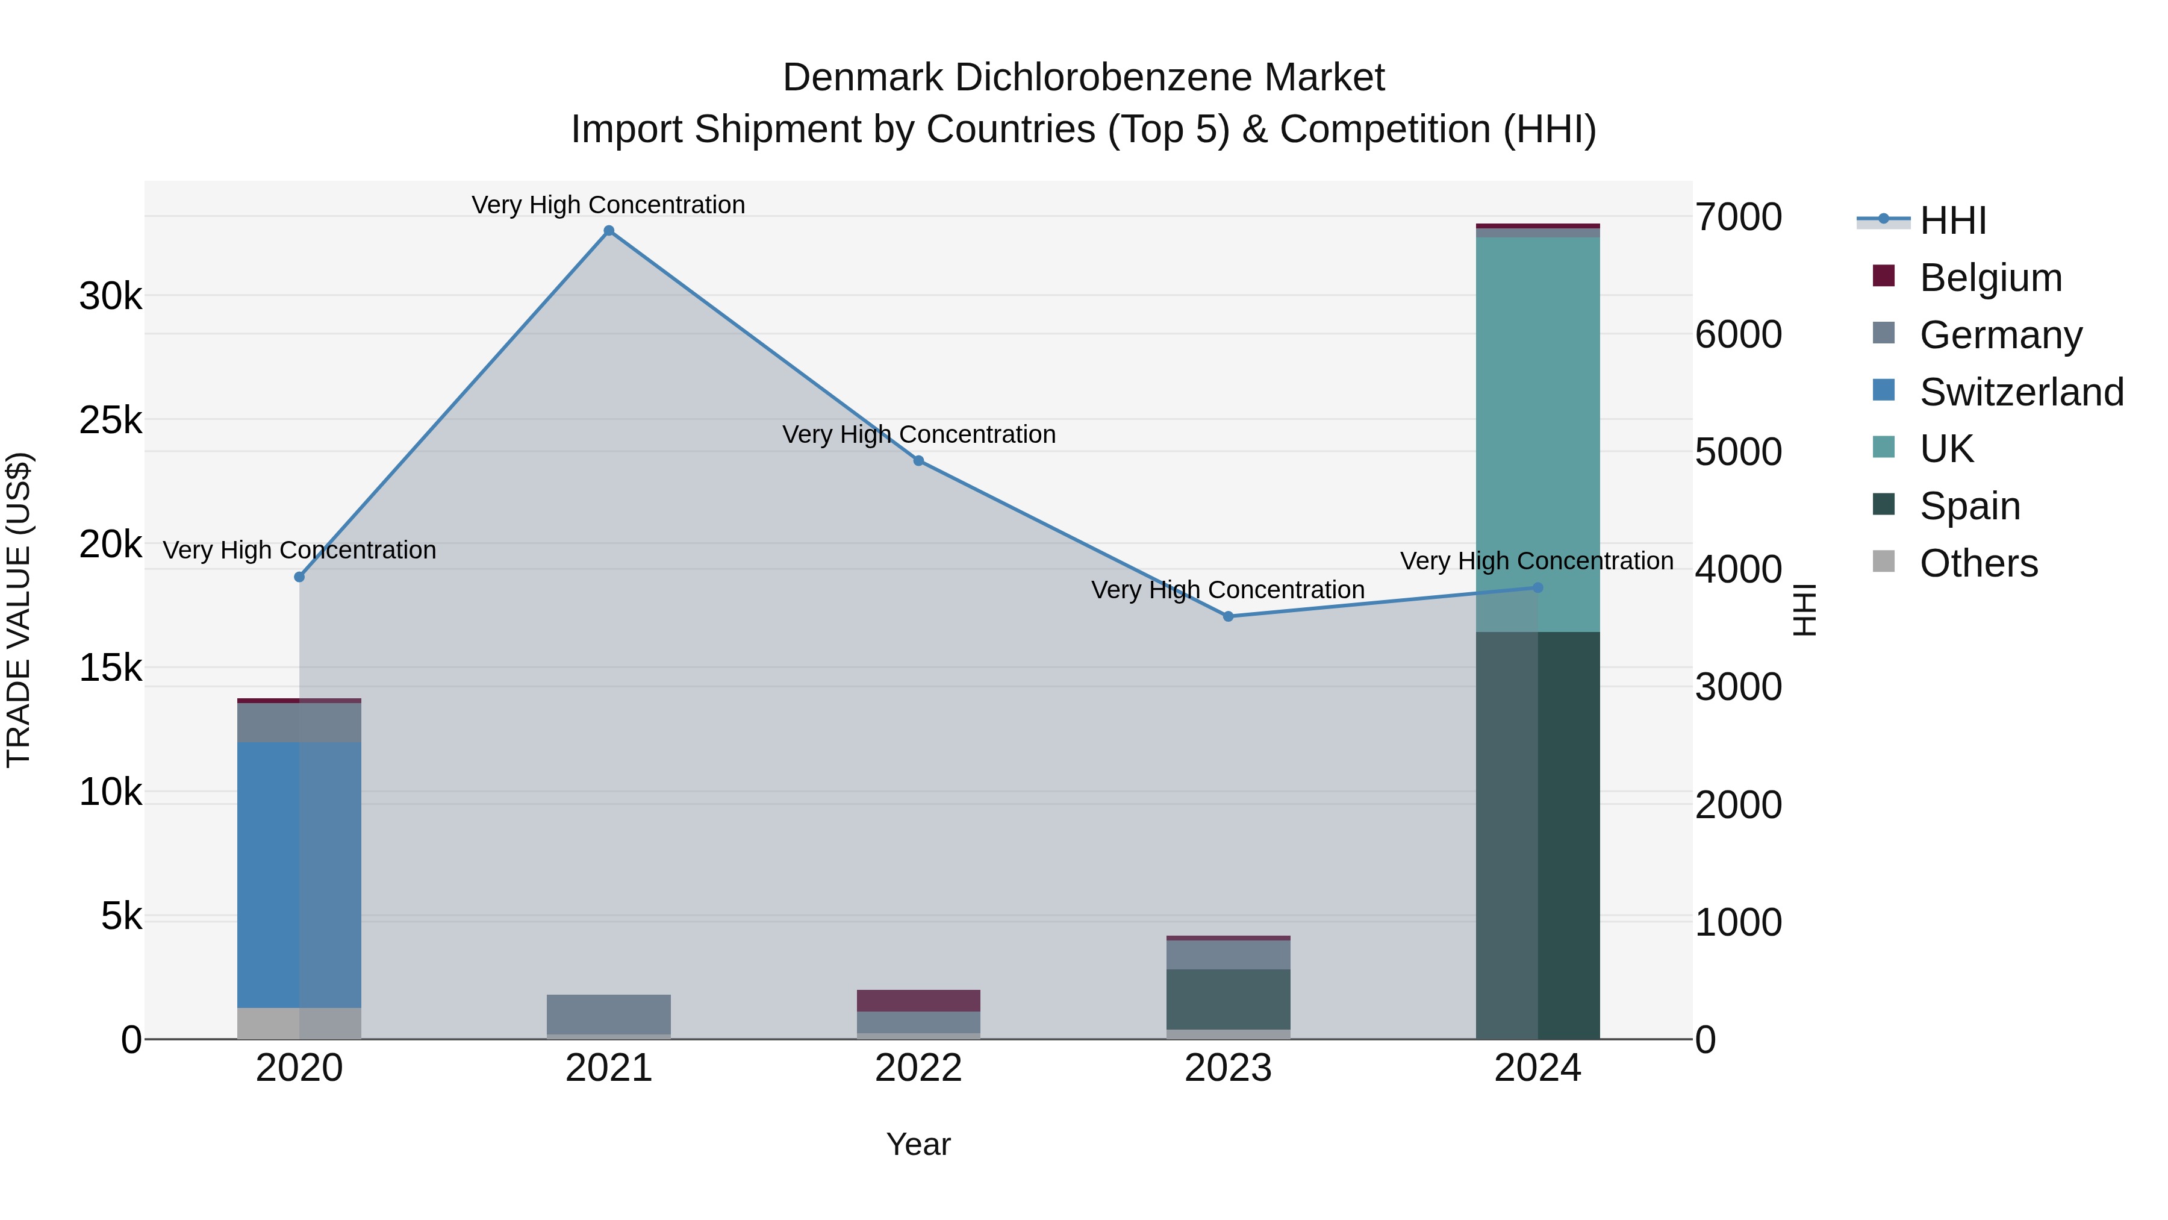
Task: Click the Others segment of the 2020 bar
Action: pyautogui.click(x=299, y=1023)
